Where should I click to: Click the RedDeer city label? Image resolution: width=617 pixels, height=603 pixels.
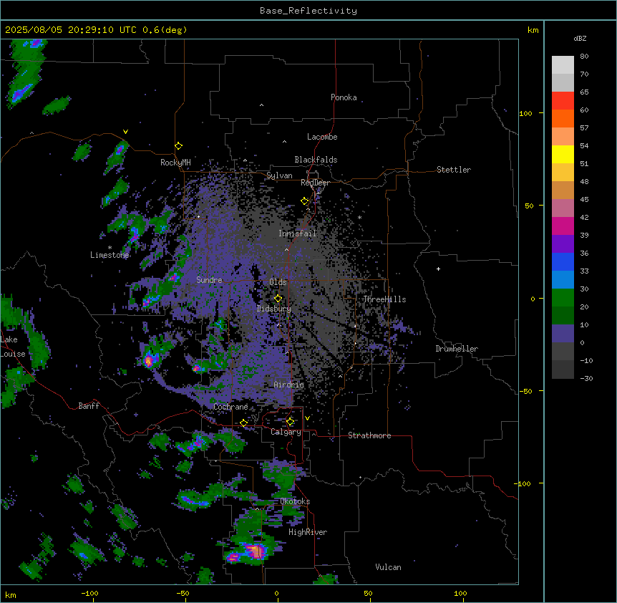315,183
